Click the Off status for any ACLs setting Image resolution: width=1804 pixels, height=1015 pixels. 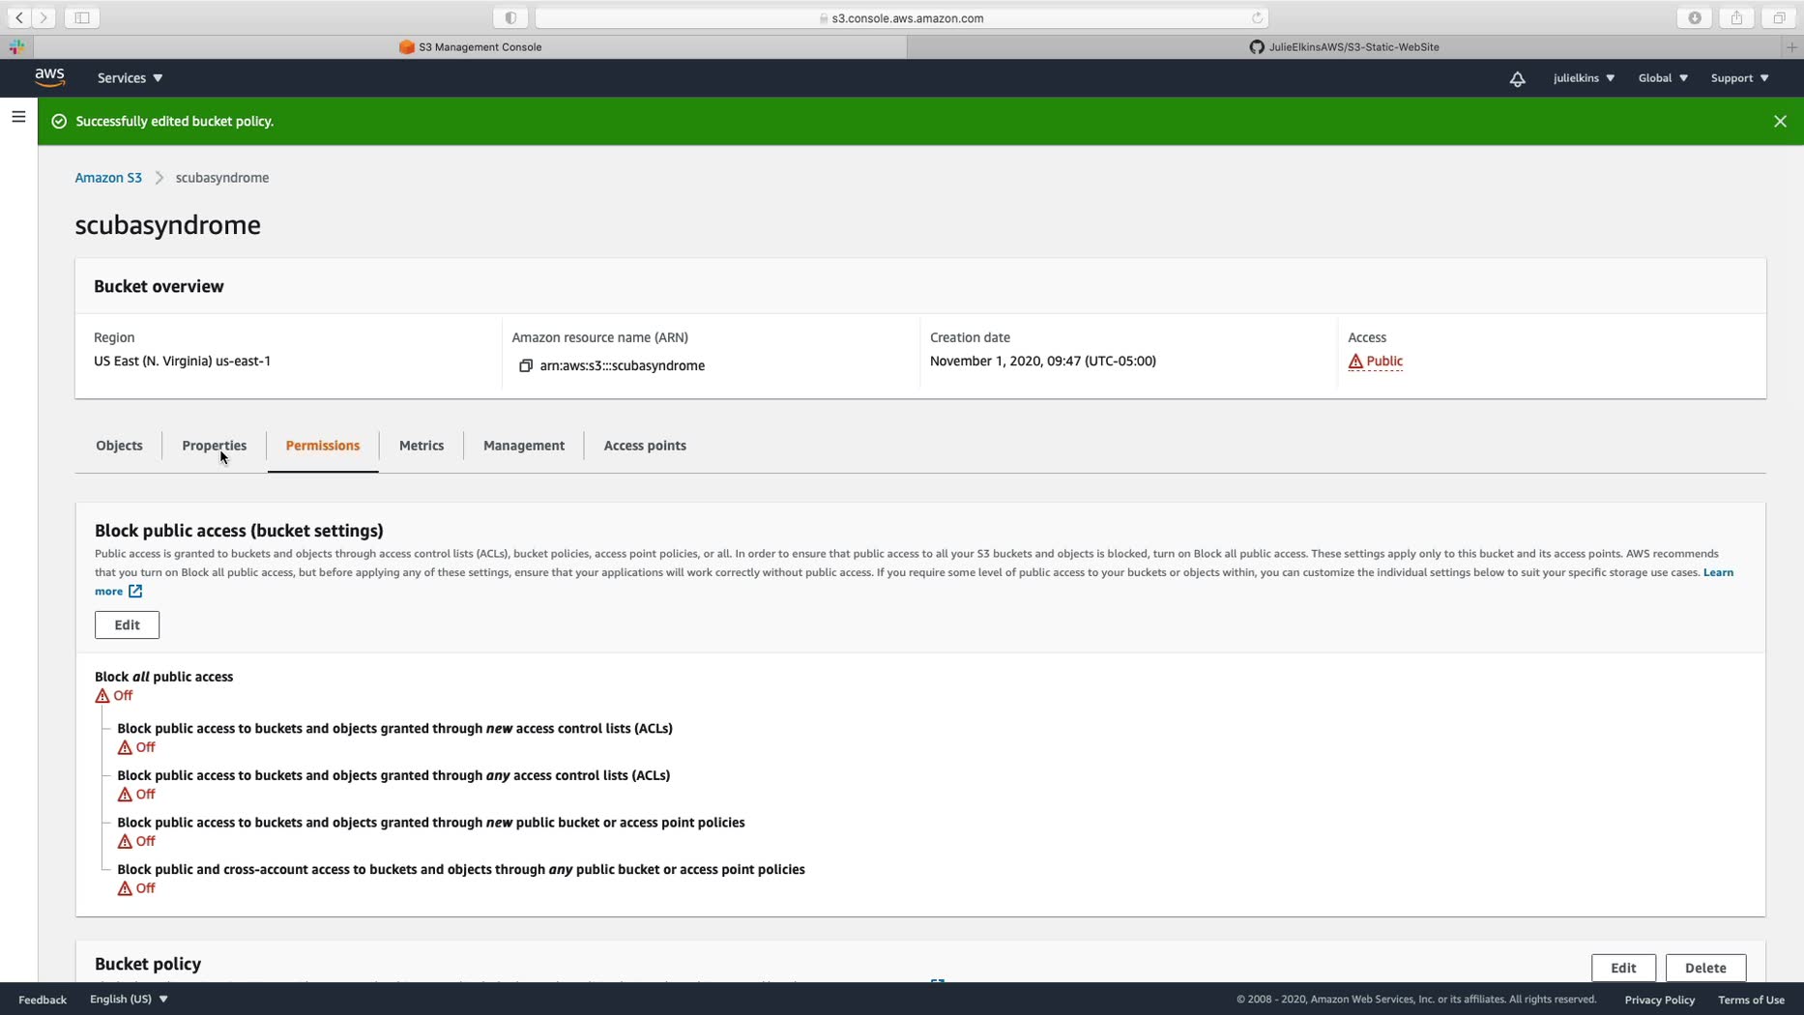pyautogui.click(x=145, y=795)
